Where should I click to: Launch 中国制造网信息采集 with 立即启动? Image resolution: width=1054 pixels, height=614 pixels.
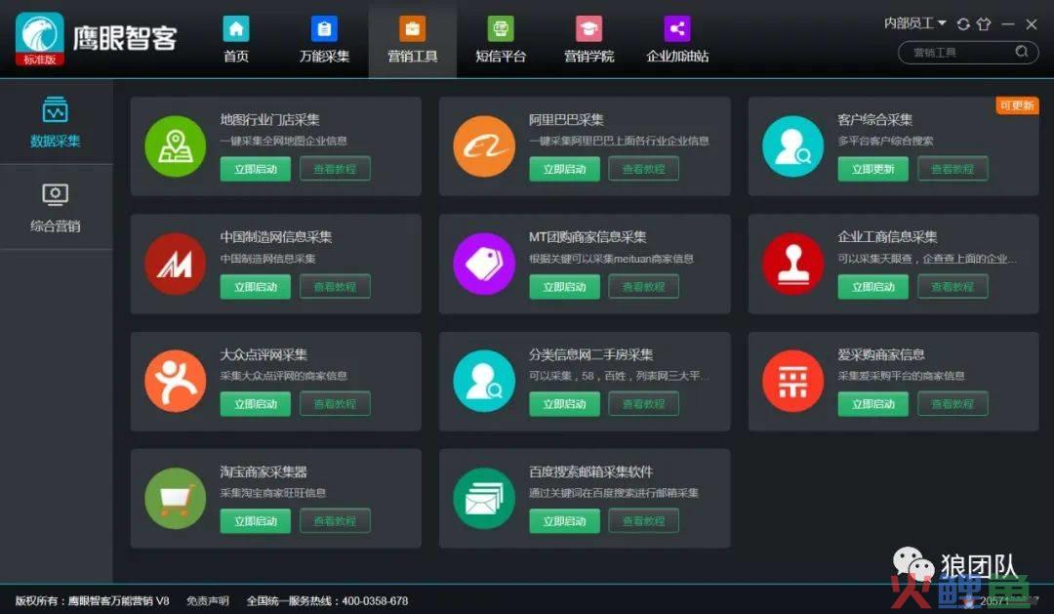tap(256, 286)
